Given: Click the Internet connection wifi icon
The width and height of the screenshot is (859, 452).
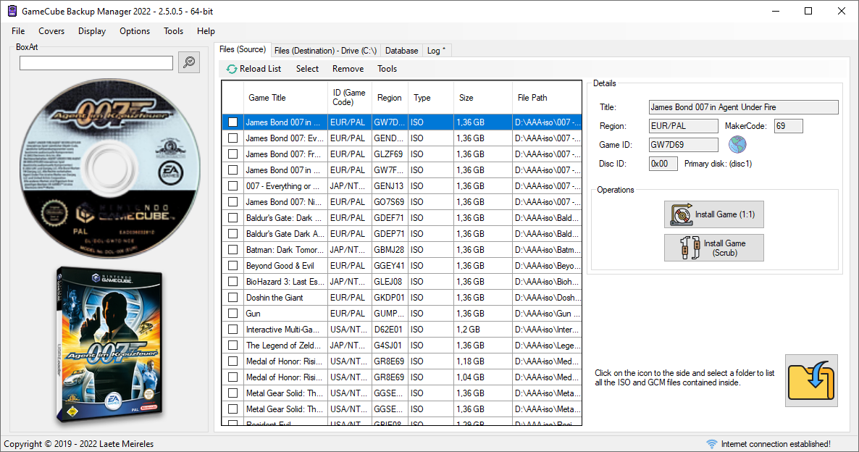Looking at the screenshot, I should pyautogui.click(x=712, y=444).
